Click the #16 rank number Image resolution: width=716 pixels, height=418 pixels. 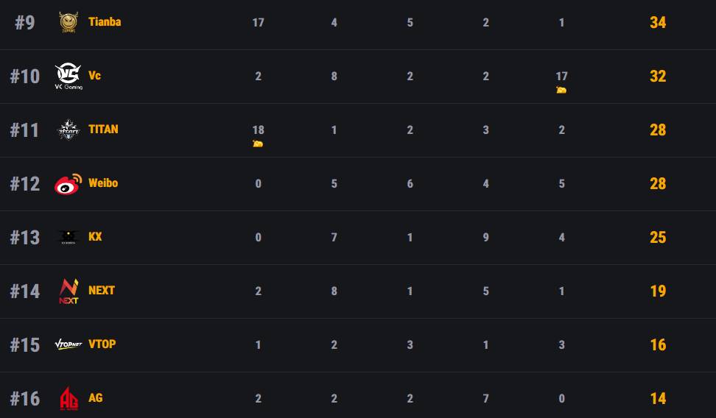[x=25, y=399]
